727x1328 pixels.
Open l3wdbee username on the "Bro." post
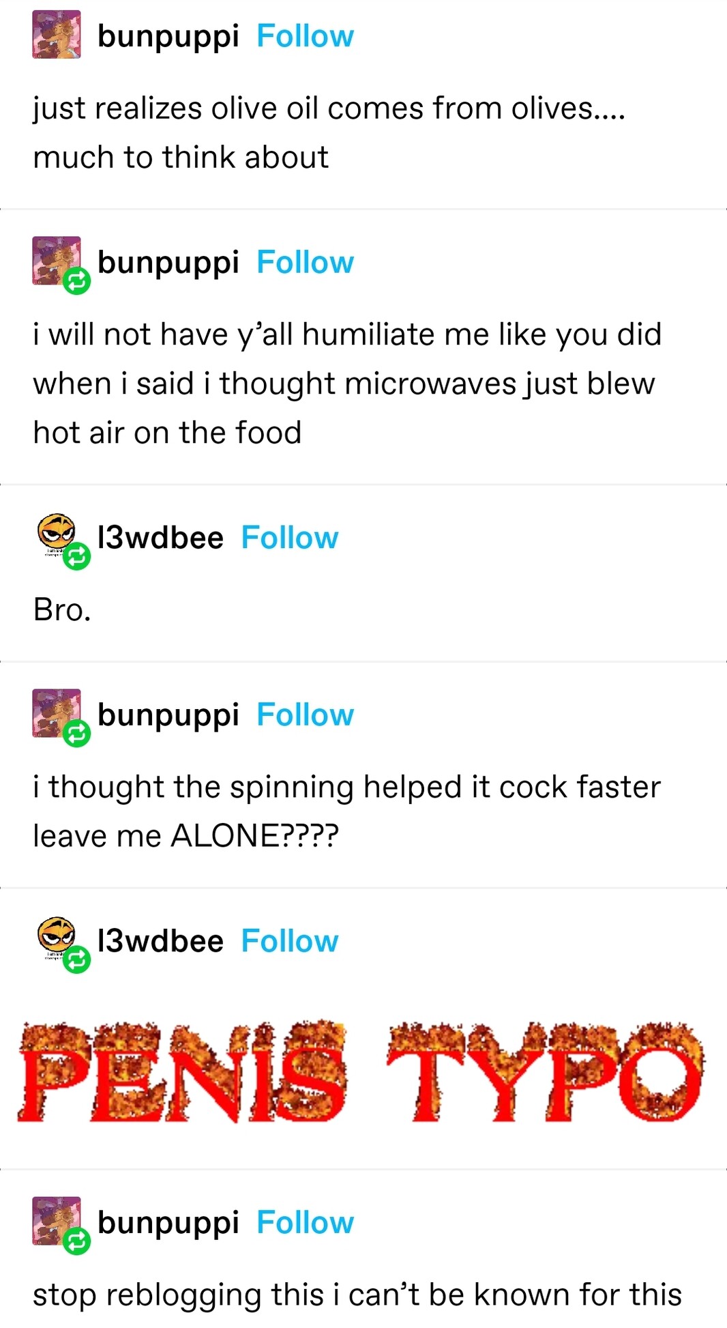pyautogui.click(x=161, y=538)
